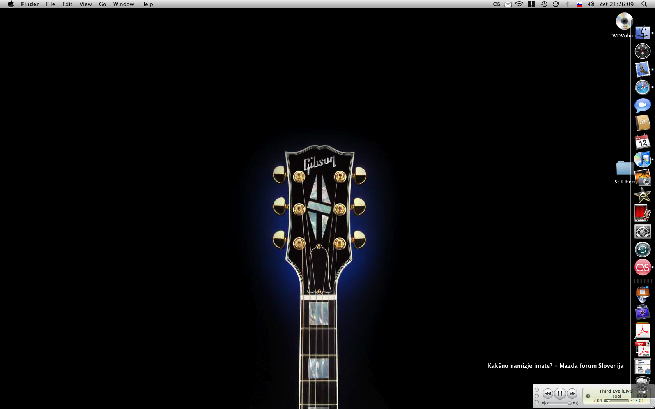The height and width of the screenshot is (409, 655).
Task: Open iMovie star icon in the Dock
Action: (643, 195)
